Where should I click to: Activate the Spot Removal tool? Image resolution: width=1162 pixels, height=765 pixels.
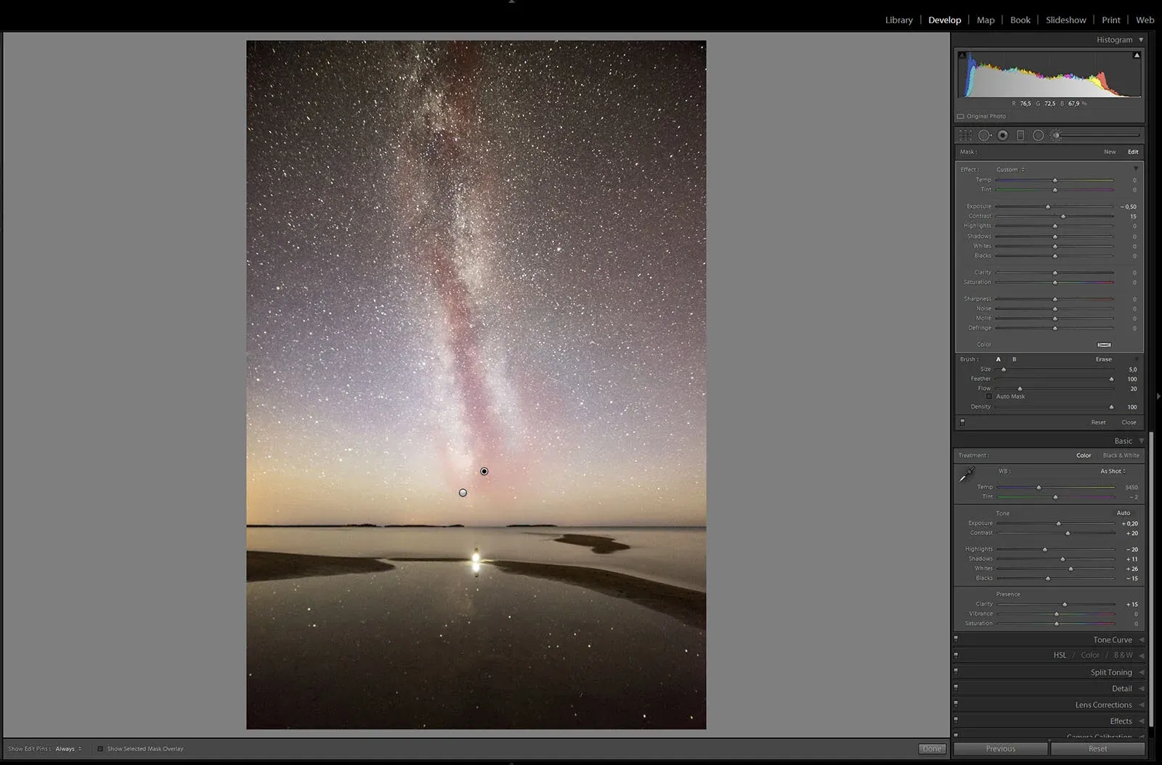pos(984,136)
